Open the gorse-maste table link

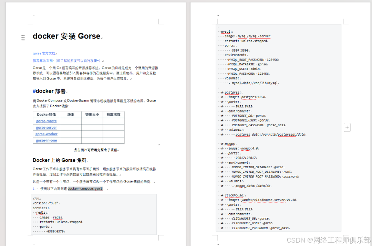click(x=46, y=121)
